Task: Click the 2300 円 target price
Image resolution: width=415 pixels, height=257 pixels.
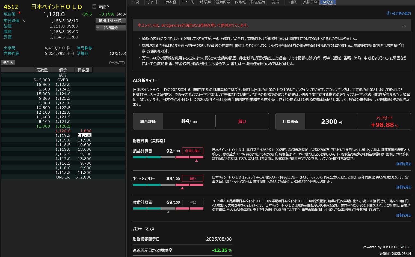Action: [331, 122]
